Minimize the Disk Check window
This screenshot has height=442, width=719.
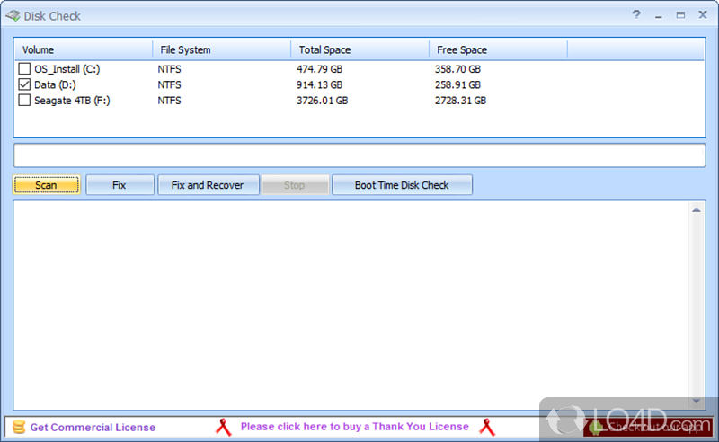tap(659, 15)
